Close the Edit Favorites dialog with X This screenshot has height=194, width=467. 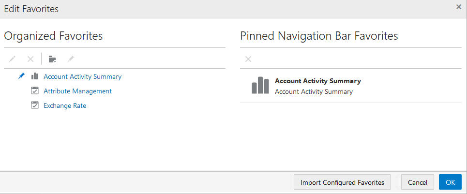(x=459, y=7)
